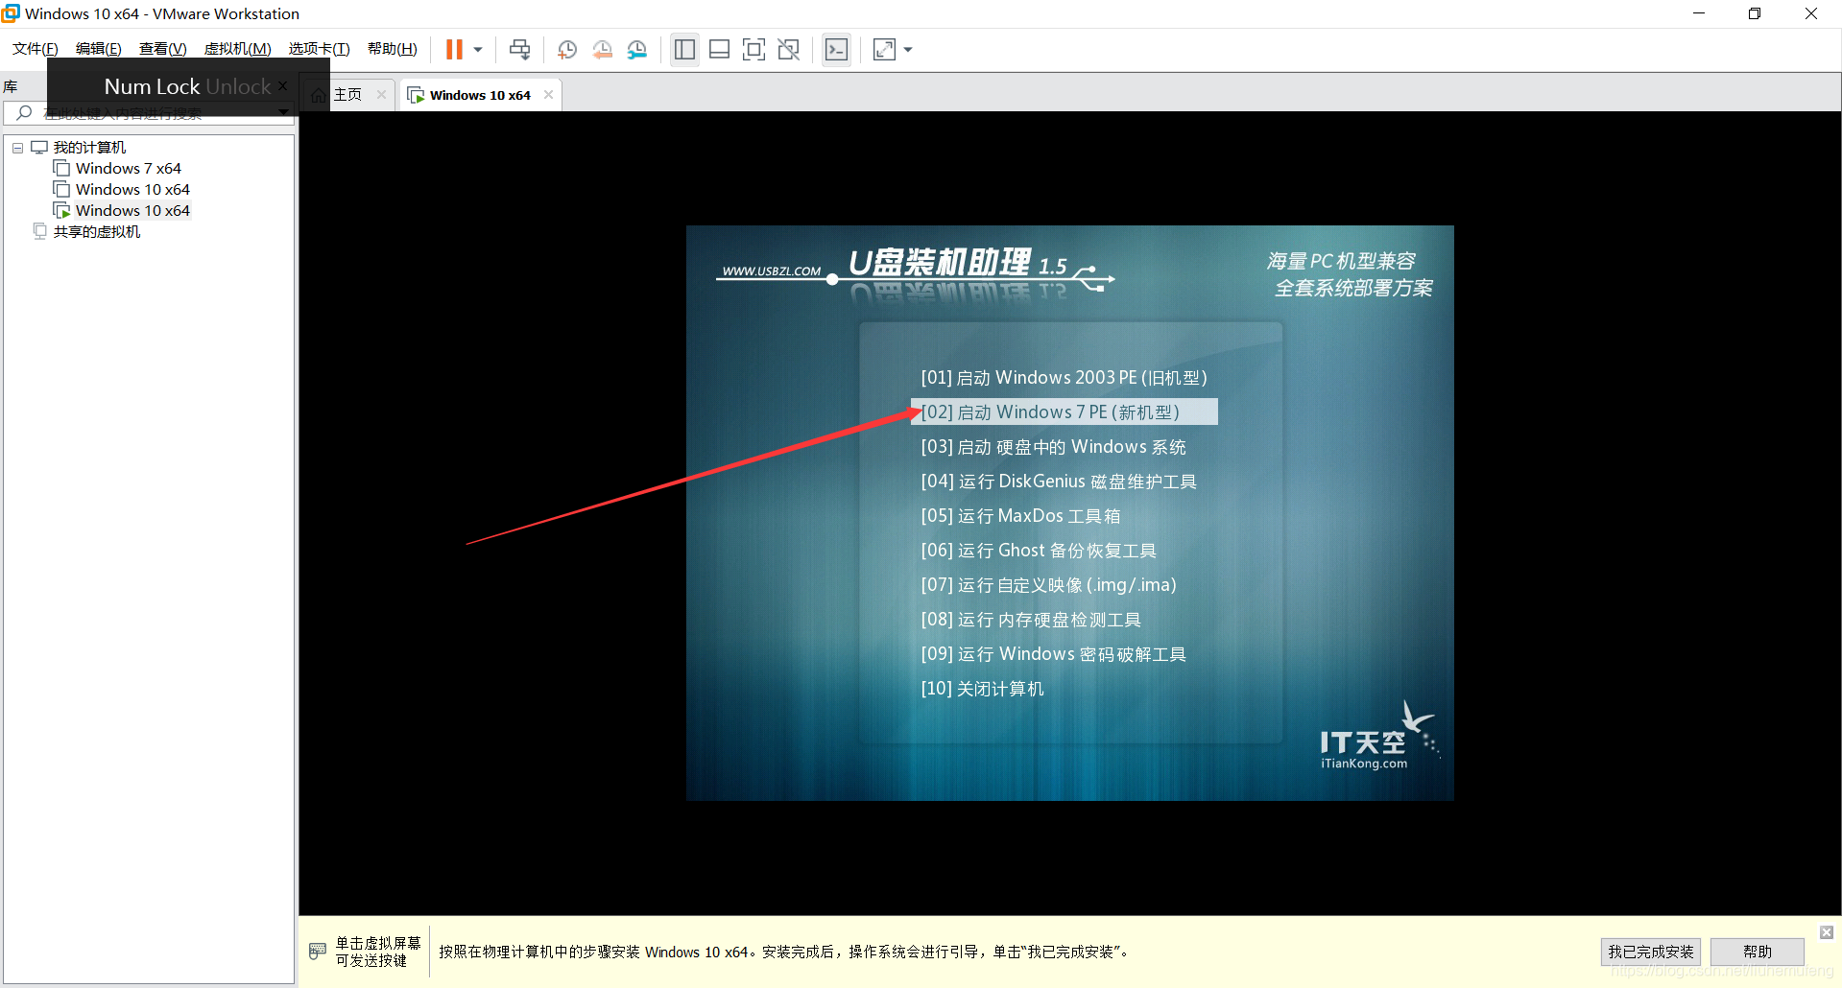Open the snapshot manager icon
The height and width of the screenshot is (988, 1842).
pyautogui.click(x=636, y=49)
